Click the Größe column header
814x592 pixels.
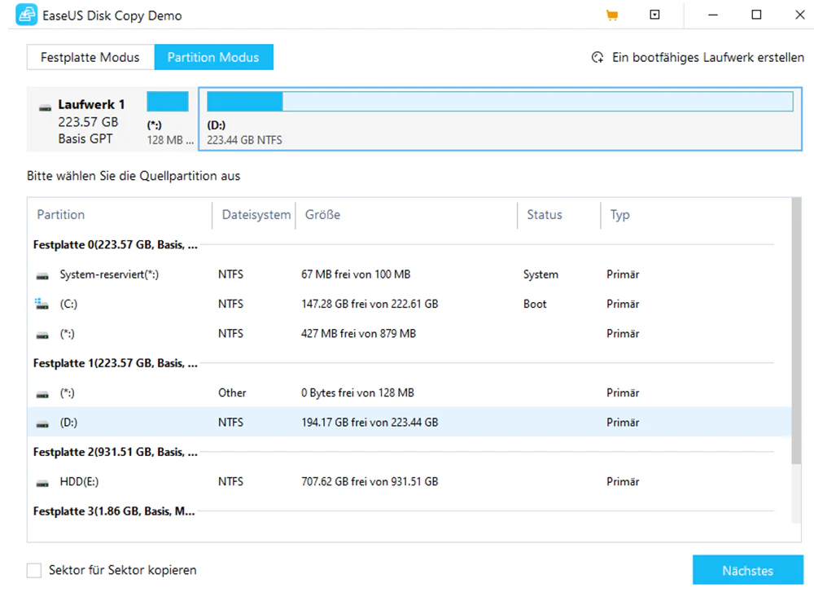[322, 215]
